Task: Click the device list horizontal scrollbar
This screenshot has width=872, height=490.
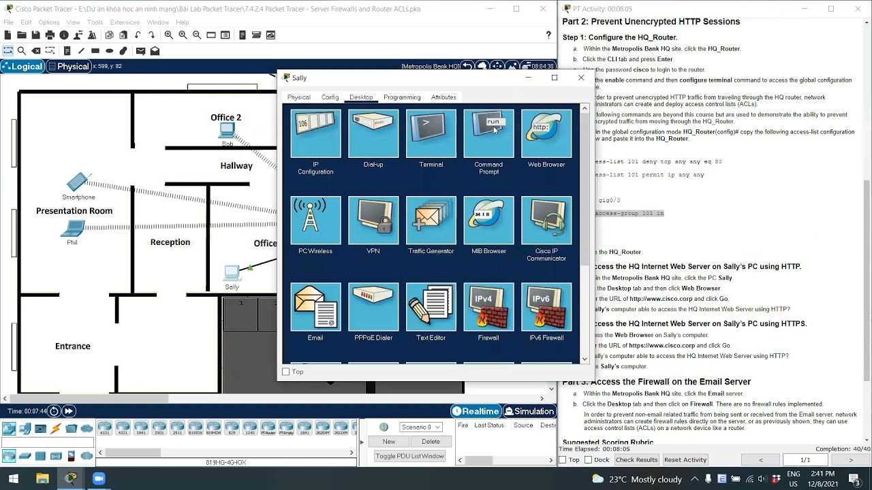Action: 133,453
